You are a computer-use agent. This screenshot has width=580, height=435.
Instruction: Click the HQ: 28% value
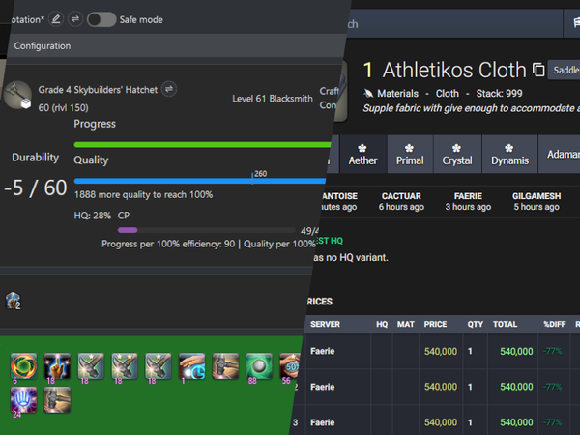pyautogui.click(x=93, y=216)
